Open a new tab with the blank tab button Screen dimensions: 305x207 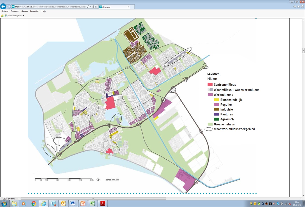[132, 7]
